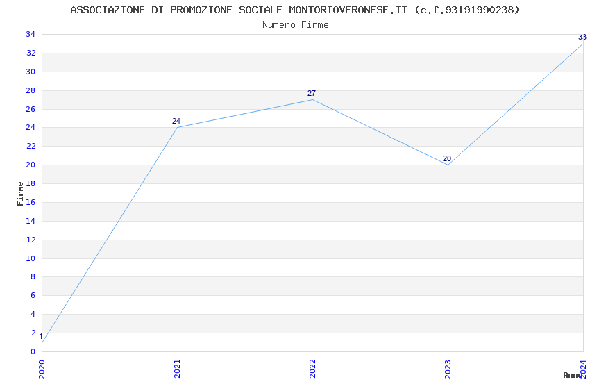
Task: Click the y-axis tick value 12
Action: pos(31,240)
